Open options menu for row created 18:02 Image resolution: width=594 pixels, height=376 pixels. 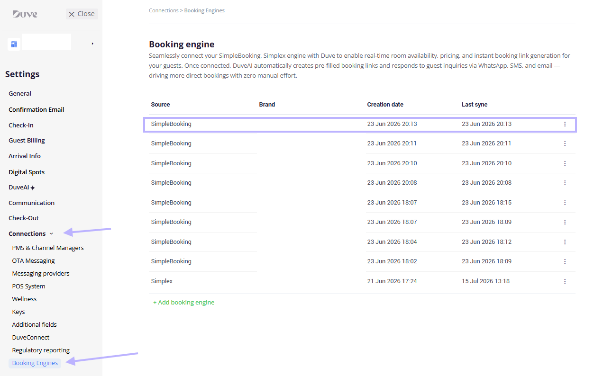pyautogui.click(x=565, y=261)
